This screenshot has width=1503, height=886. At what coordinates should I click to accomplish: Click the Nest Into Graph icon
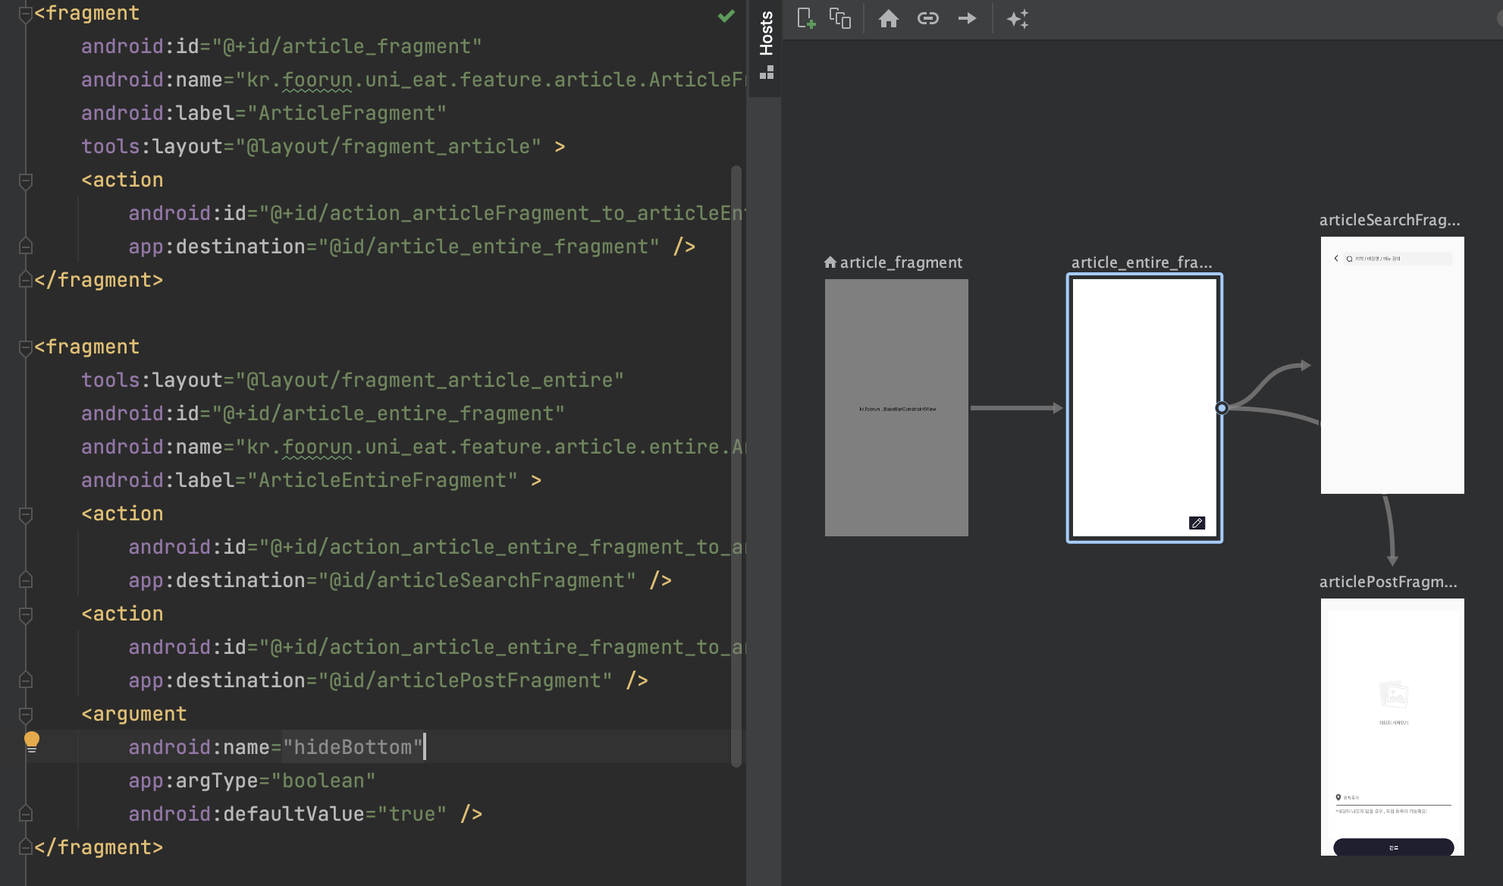[x=840, y=18]
